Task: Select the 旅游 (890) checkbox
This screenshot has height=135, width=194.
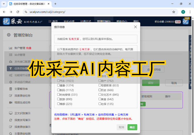Action: (x=58, y=99)
